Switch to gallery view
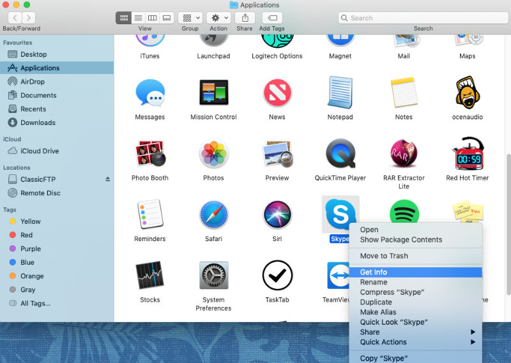Viewport: 511px width, 363px height. tap(167, 18)
